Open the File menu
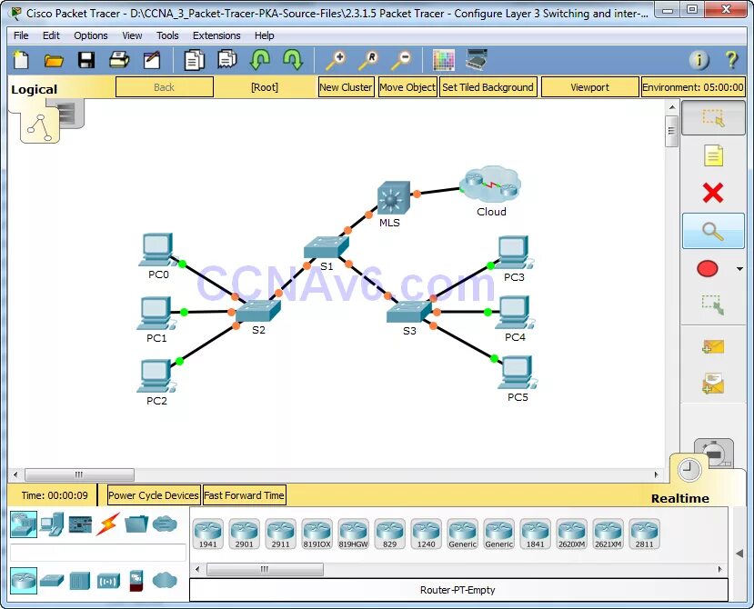Image resolution: width=754 pixels, height=609 pixels. click(x=21, y=35)
